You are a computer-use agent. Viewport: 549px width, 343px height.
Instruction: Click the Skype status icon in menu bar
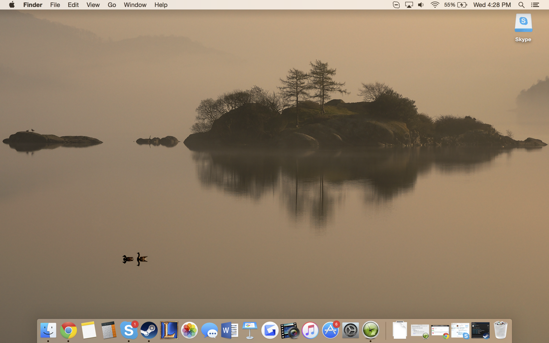(x=396, y=5)
